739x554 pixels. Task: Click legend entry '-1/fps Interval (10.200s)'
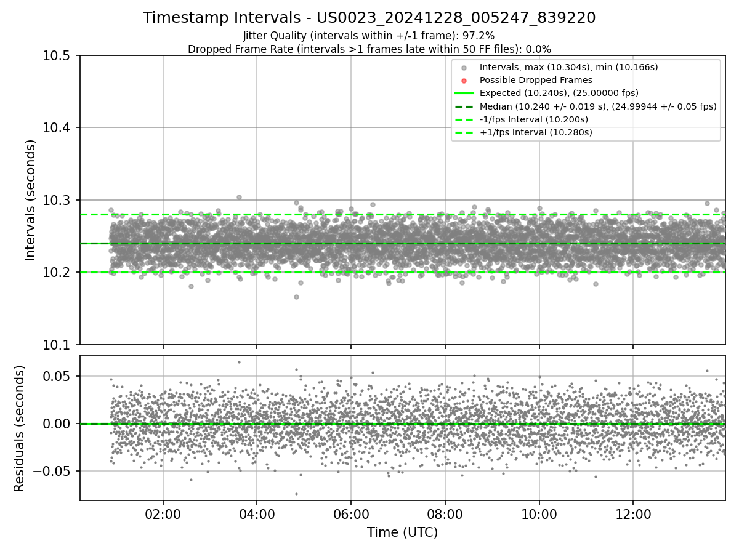click(x=533, y=119)
